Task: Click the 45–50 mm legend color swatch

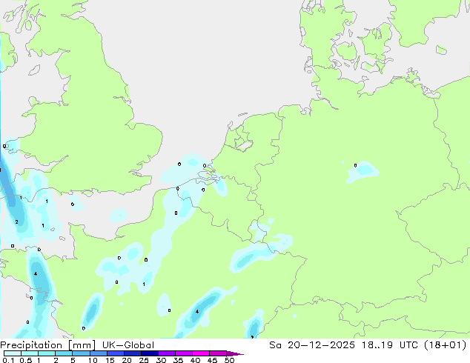Action: (218, 353)
